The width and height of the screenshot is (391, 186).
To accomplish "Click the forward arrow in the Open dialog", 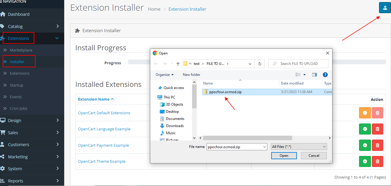I will click(165, 64).
